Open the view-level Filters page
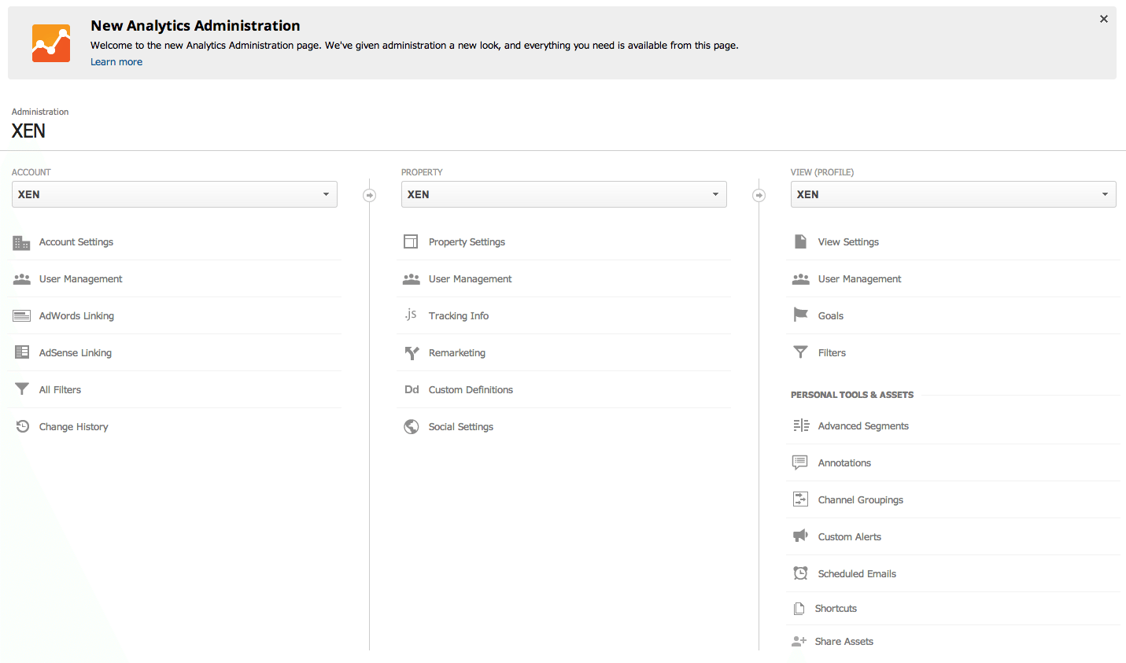 (832, 353)
